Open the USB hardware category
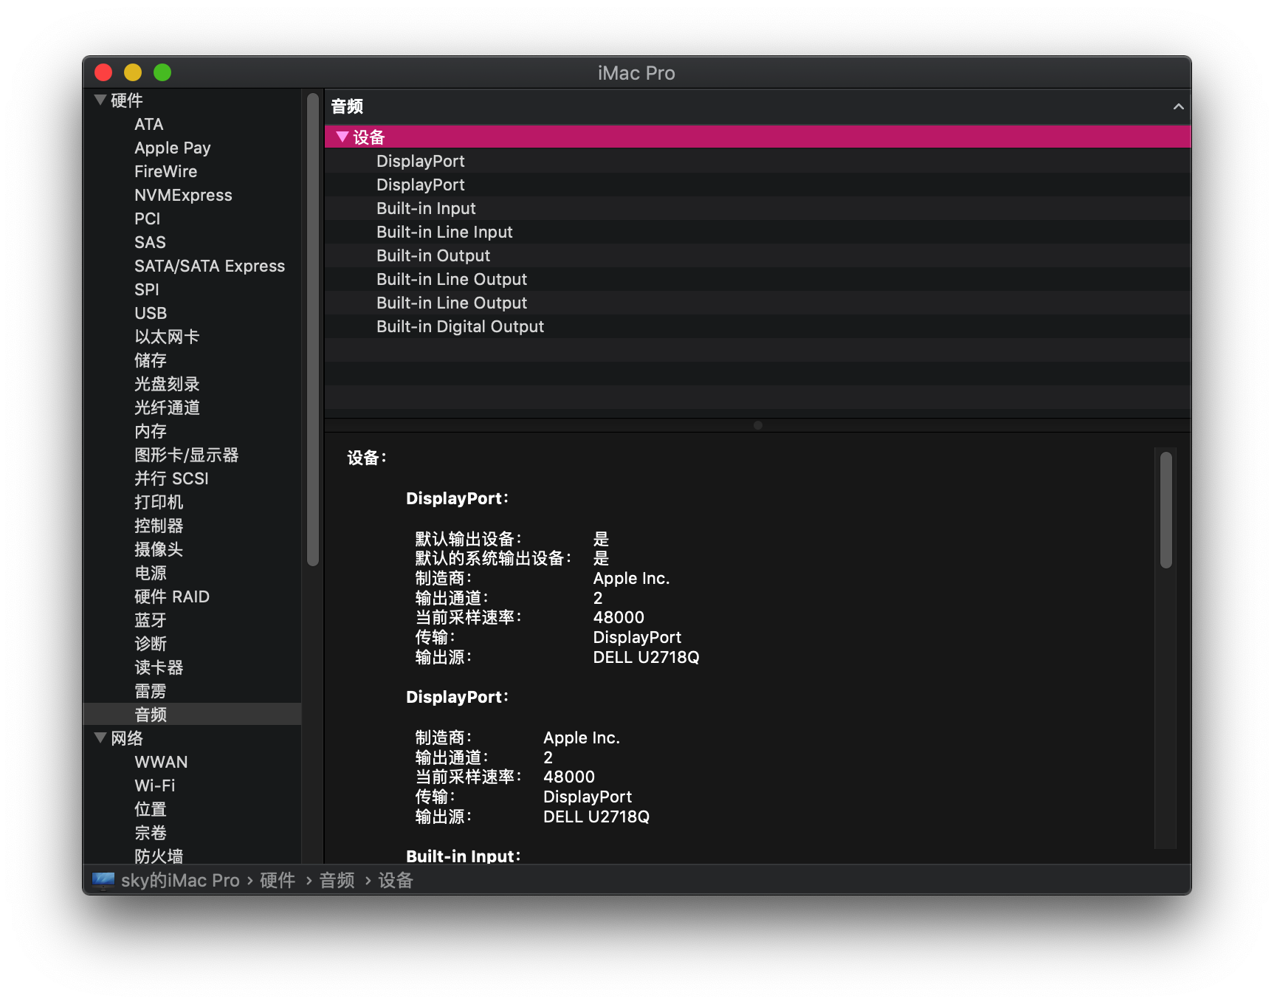The image size is (1274, 1004). (151, 313)
